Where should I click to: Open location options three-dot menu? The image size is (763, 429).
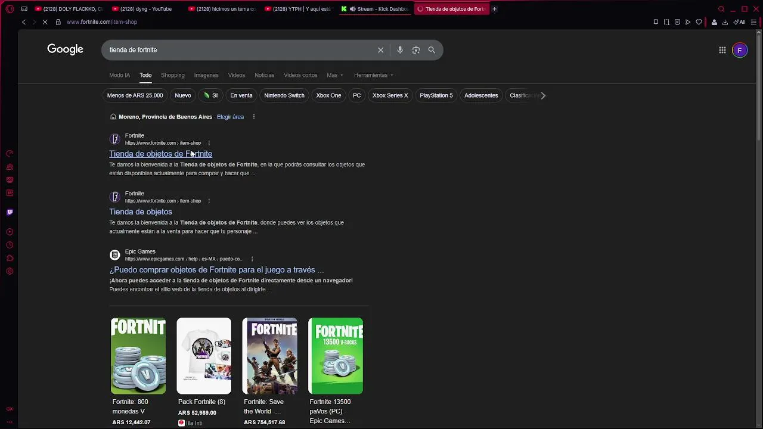[x=253, y=117]
